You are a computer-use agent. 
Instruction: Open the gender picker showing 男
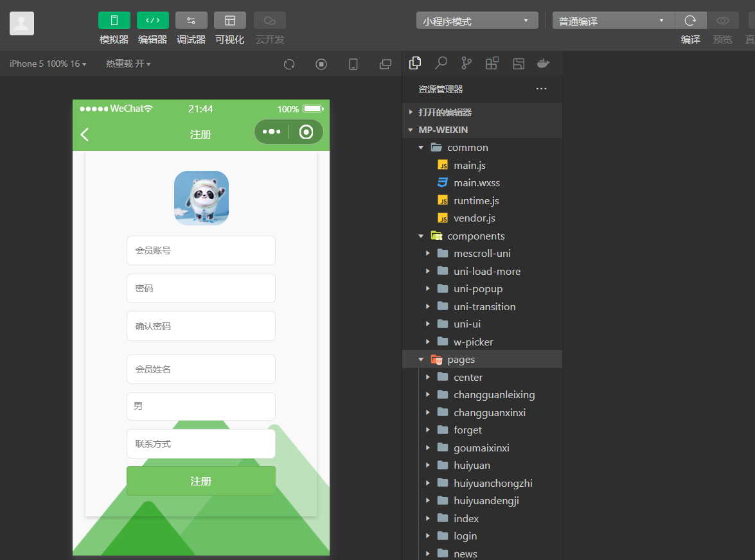pos(201,407)
